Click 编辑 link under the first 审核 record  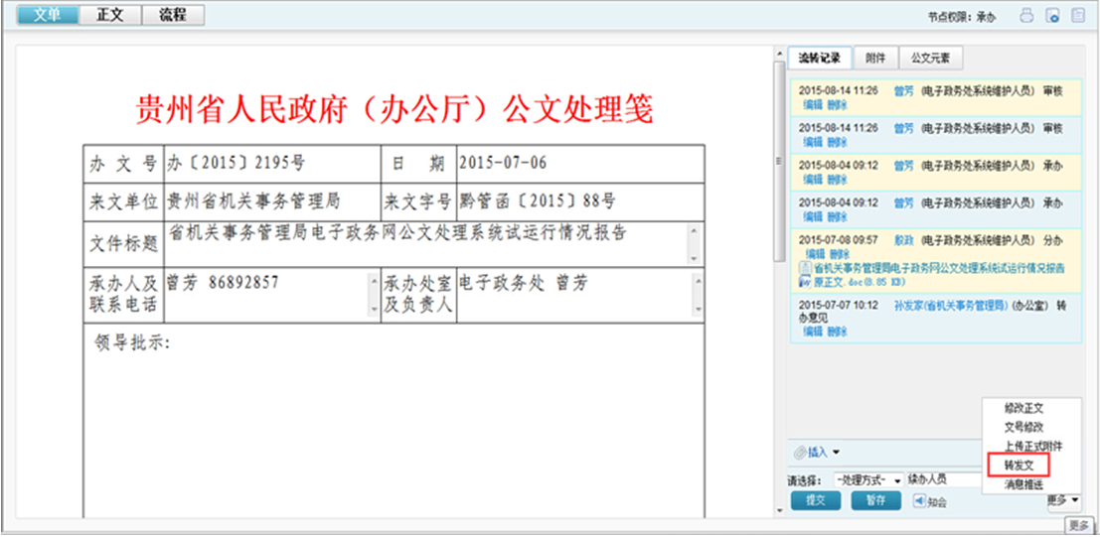813,103
